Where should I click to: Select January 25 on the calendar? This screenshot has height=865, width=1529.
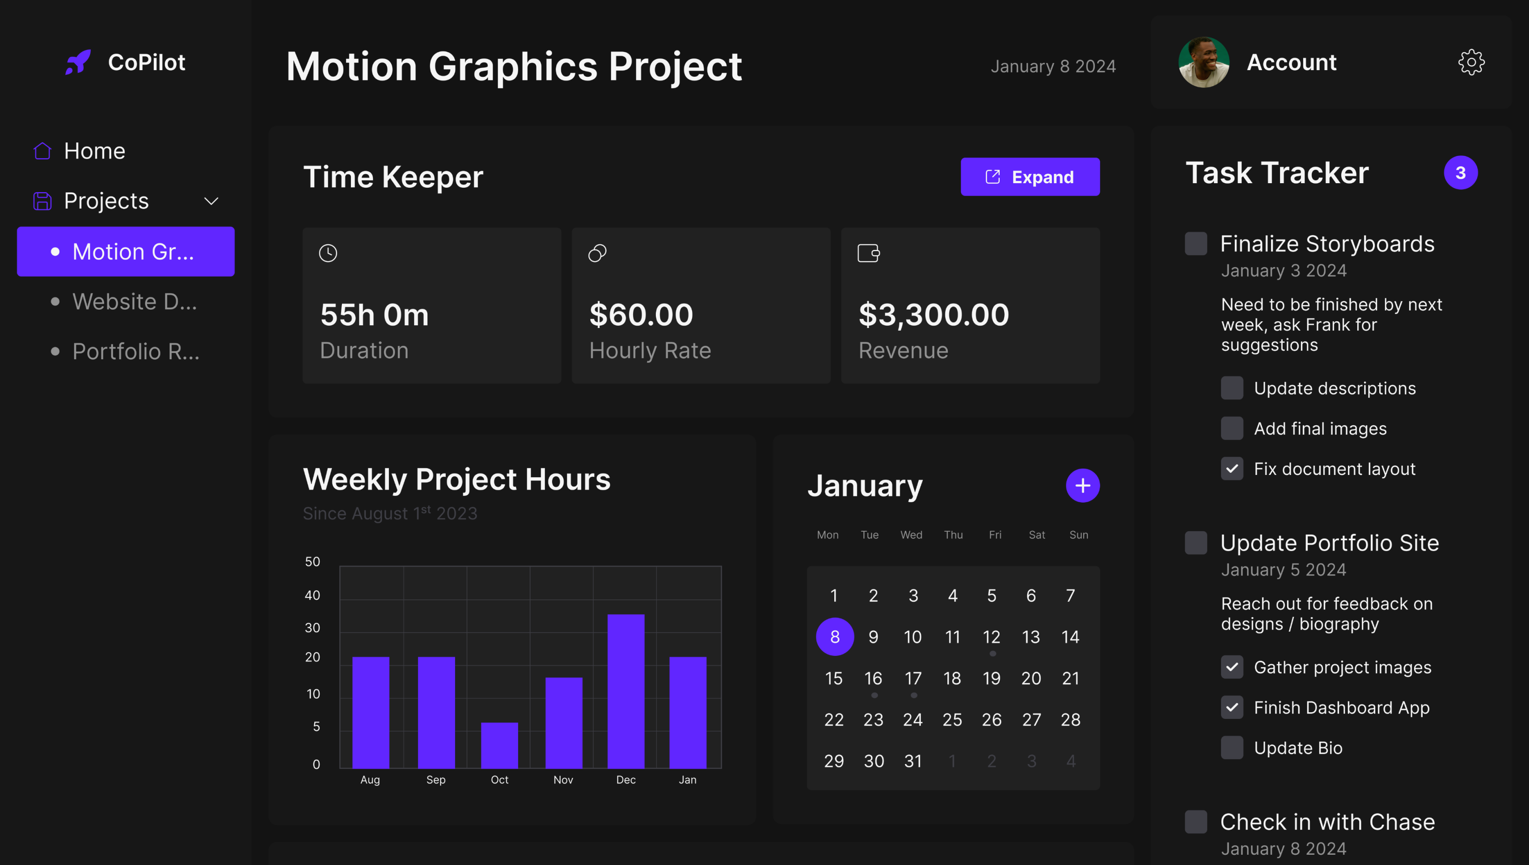952,720
